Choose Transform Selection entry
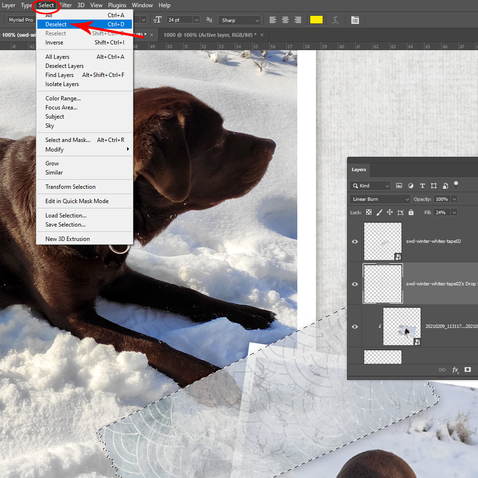The height and width of the screenshot is (478, 478). tap(85, 187)
